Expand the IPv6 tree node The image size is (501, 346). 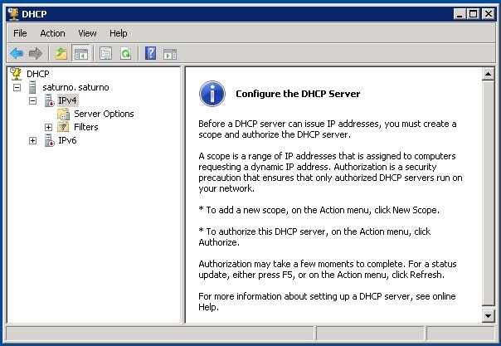click(x=33, y=140)
